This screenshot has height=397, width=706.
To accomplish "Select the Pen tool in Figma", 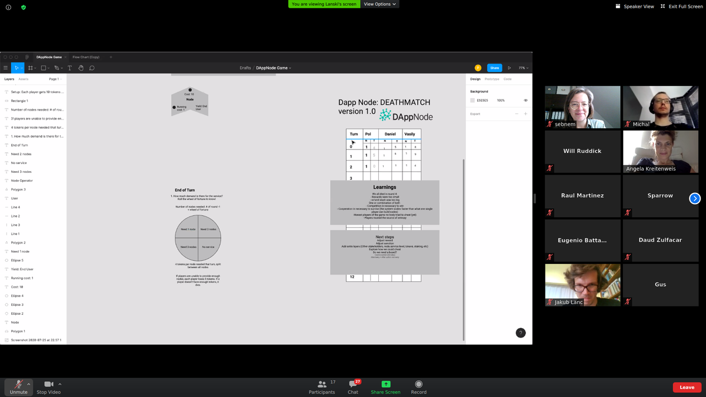I will pos(56,68).
